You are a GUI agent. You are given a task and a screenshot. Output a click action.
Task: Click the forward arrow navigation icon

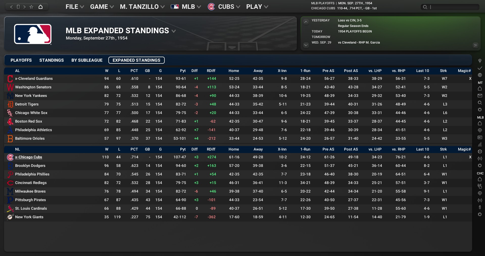25,7
